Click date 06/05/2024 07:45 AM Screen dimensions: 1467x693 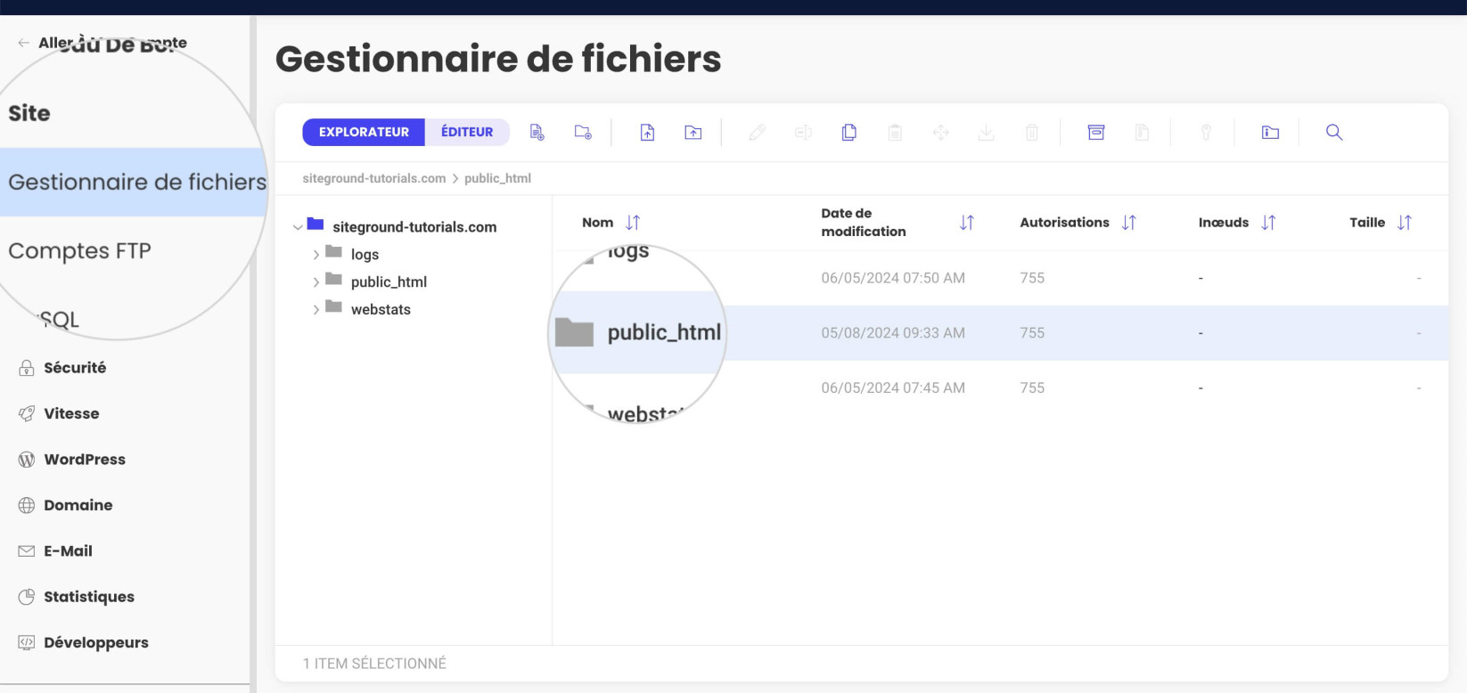click(x=893, y=388)
